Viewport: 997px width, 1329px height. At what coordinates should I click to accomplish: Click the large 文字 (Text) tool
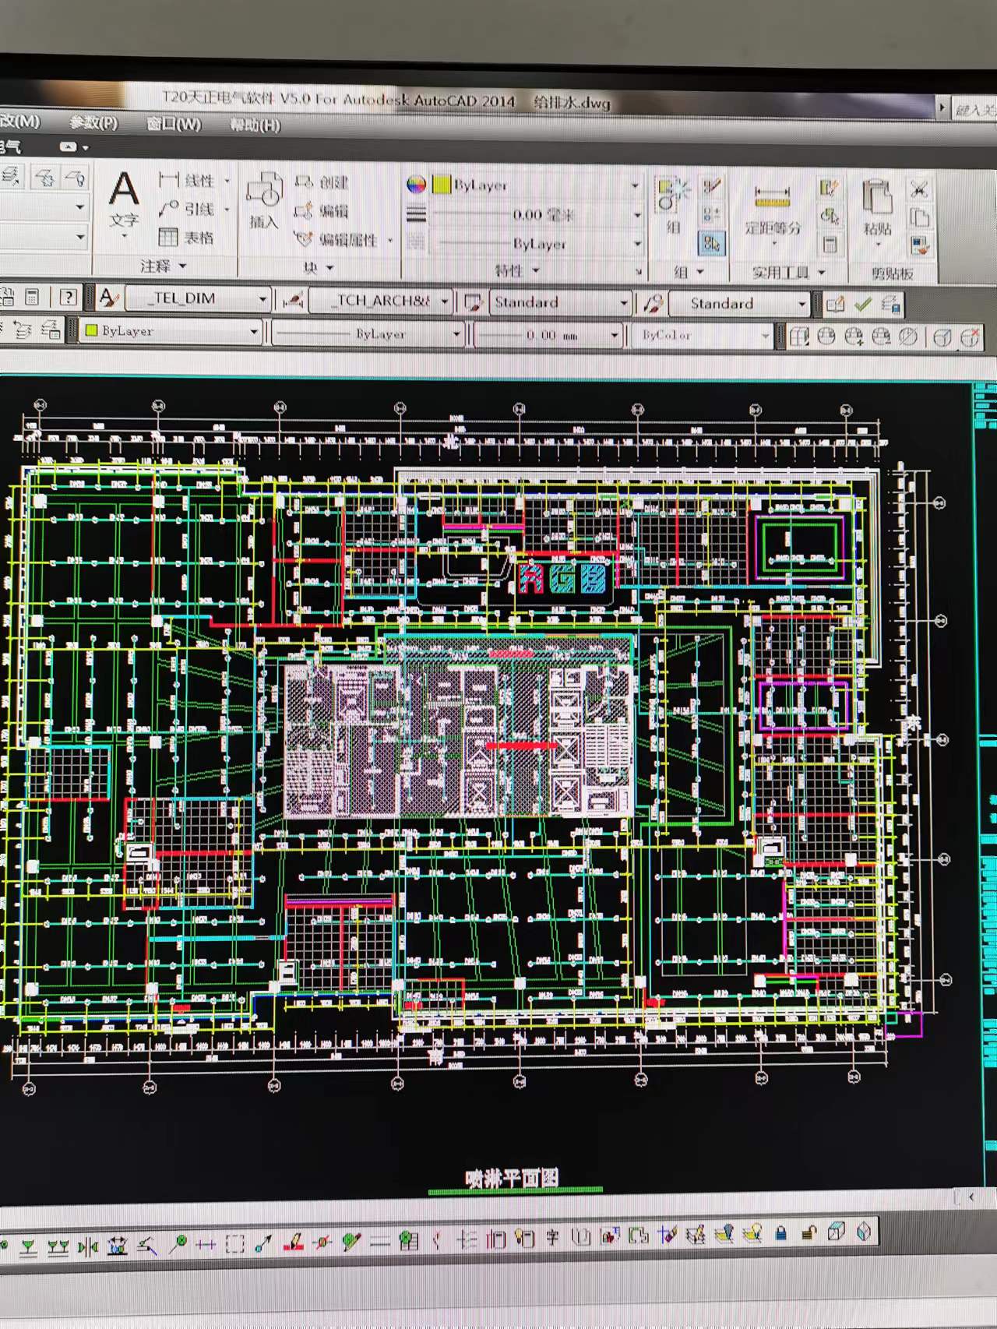[x=124, y=199]
